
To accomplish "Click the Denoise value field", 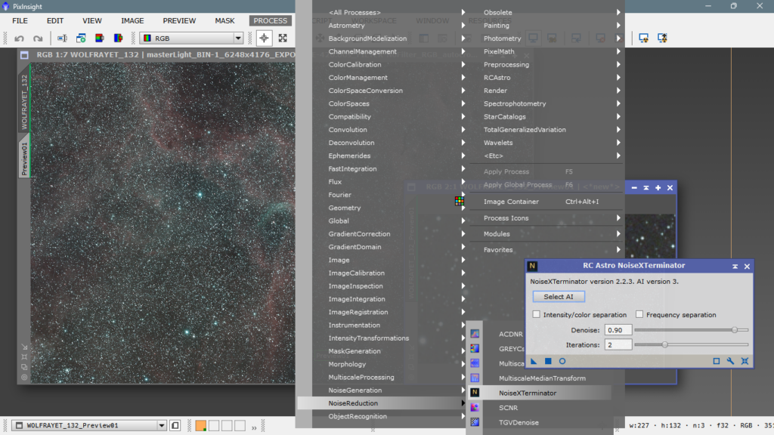I will (x=618, y=330).
